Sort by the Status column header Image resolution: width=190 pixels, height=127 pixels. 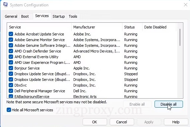click(x=132, y=27)
